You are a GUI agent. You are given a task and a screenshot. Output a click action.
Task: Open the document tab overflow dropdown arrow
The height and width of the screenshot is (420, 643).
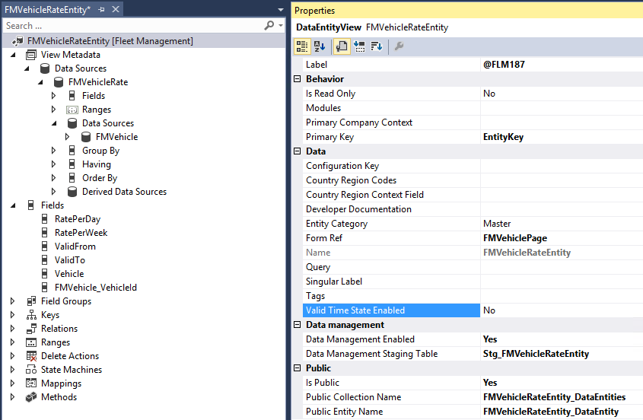click(281, 9)
